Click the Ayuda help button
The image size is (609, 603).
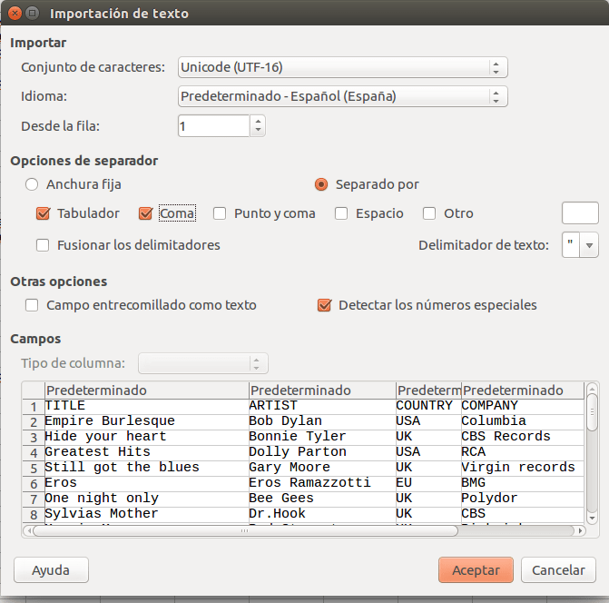click(51, 570)
